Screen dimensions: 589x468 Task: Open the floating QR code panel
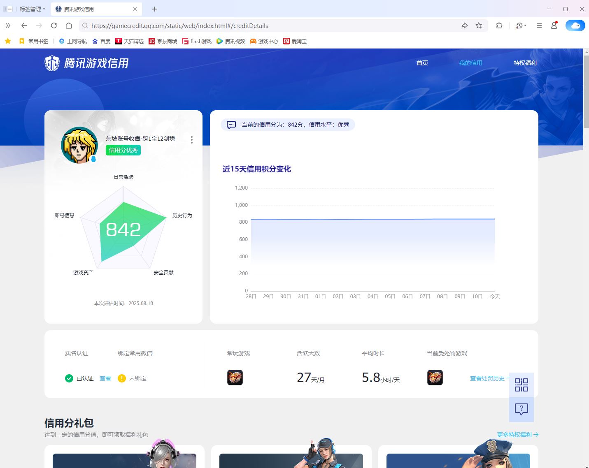(x=521, y=385)
